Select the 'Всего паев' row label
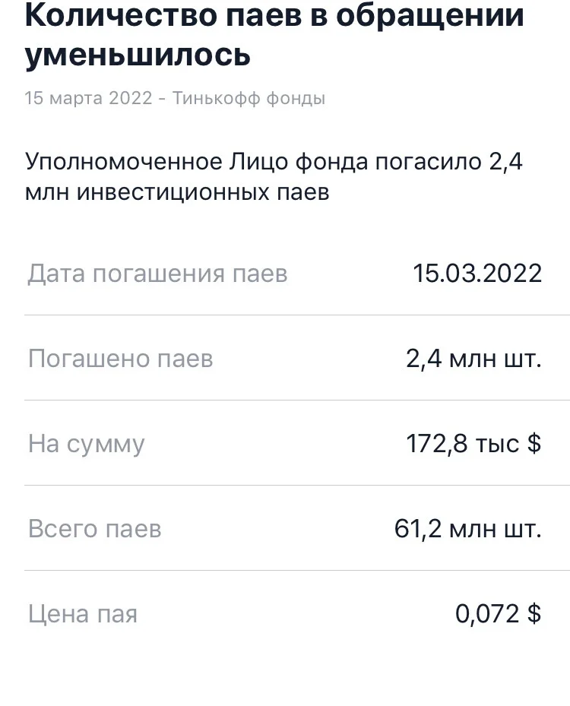This screenshot has width=570, height=706. pyautogui.click(x=94, y=529)
